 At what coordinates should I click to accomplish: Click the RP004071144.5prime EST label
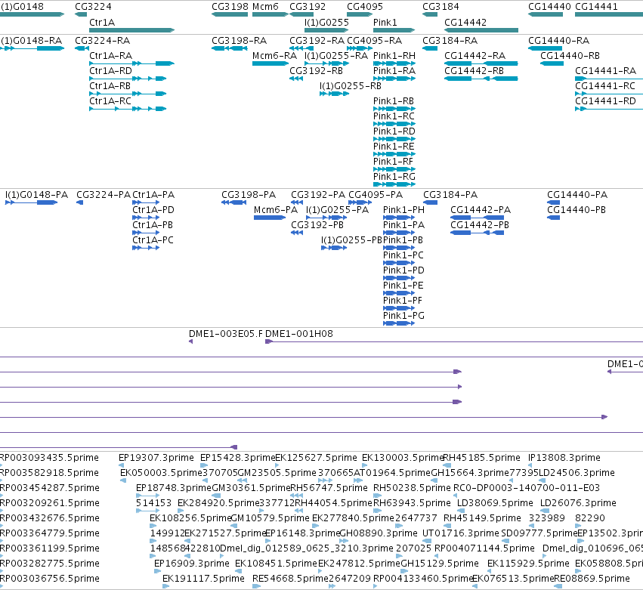tap(485, 548)
